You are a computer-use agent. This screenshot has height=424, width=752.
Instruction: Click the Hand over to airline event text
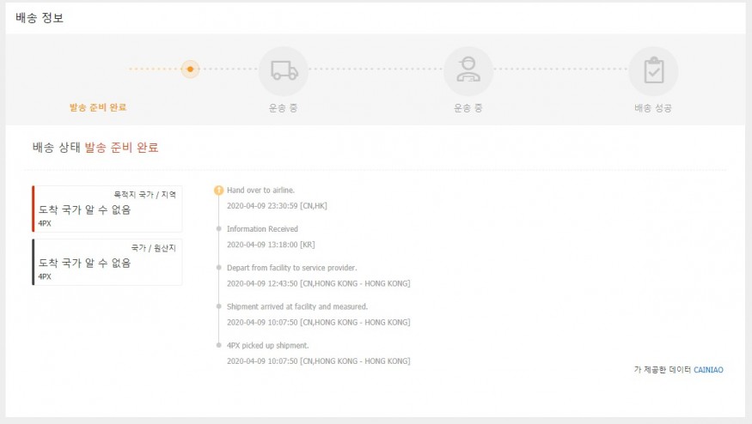260,190
